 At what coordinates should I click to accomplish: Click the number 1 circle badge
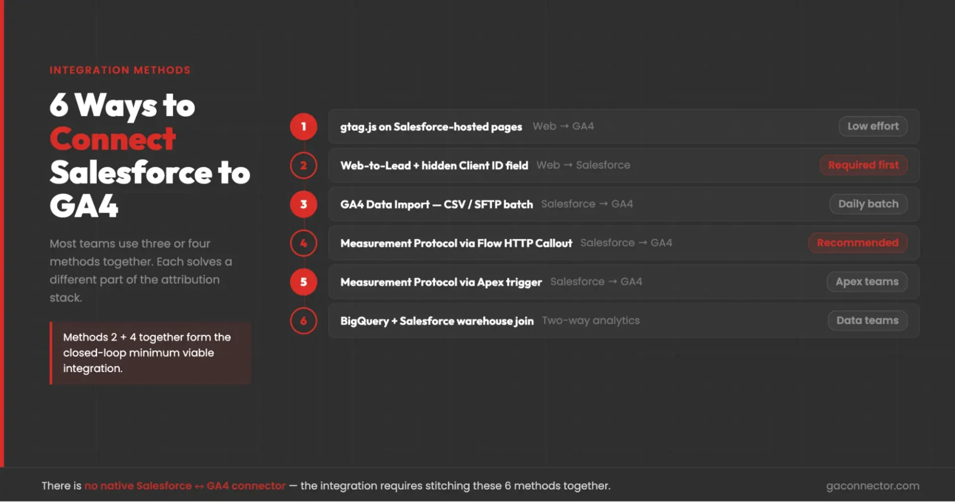303,126
